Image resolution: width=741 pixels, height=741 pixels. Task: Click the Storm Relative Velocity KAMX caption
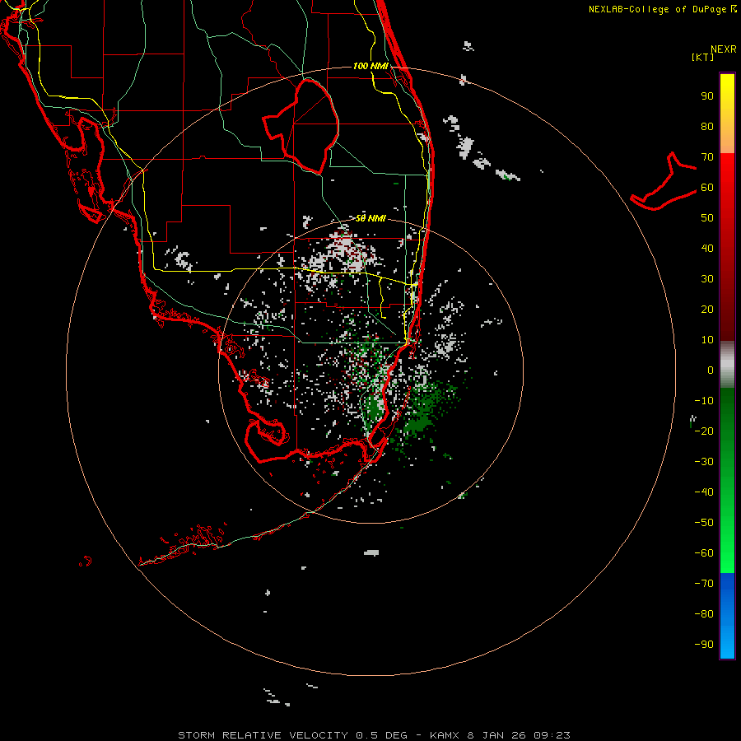pos(374,735)
